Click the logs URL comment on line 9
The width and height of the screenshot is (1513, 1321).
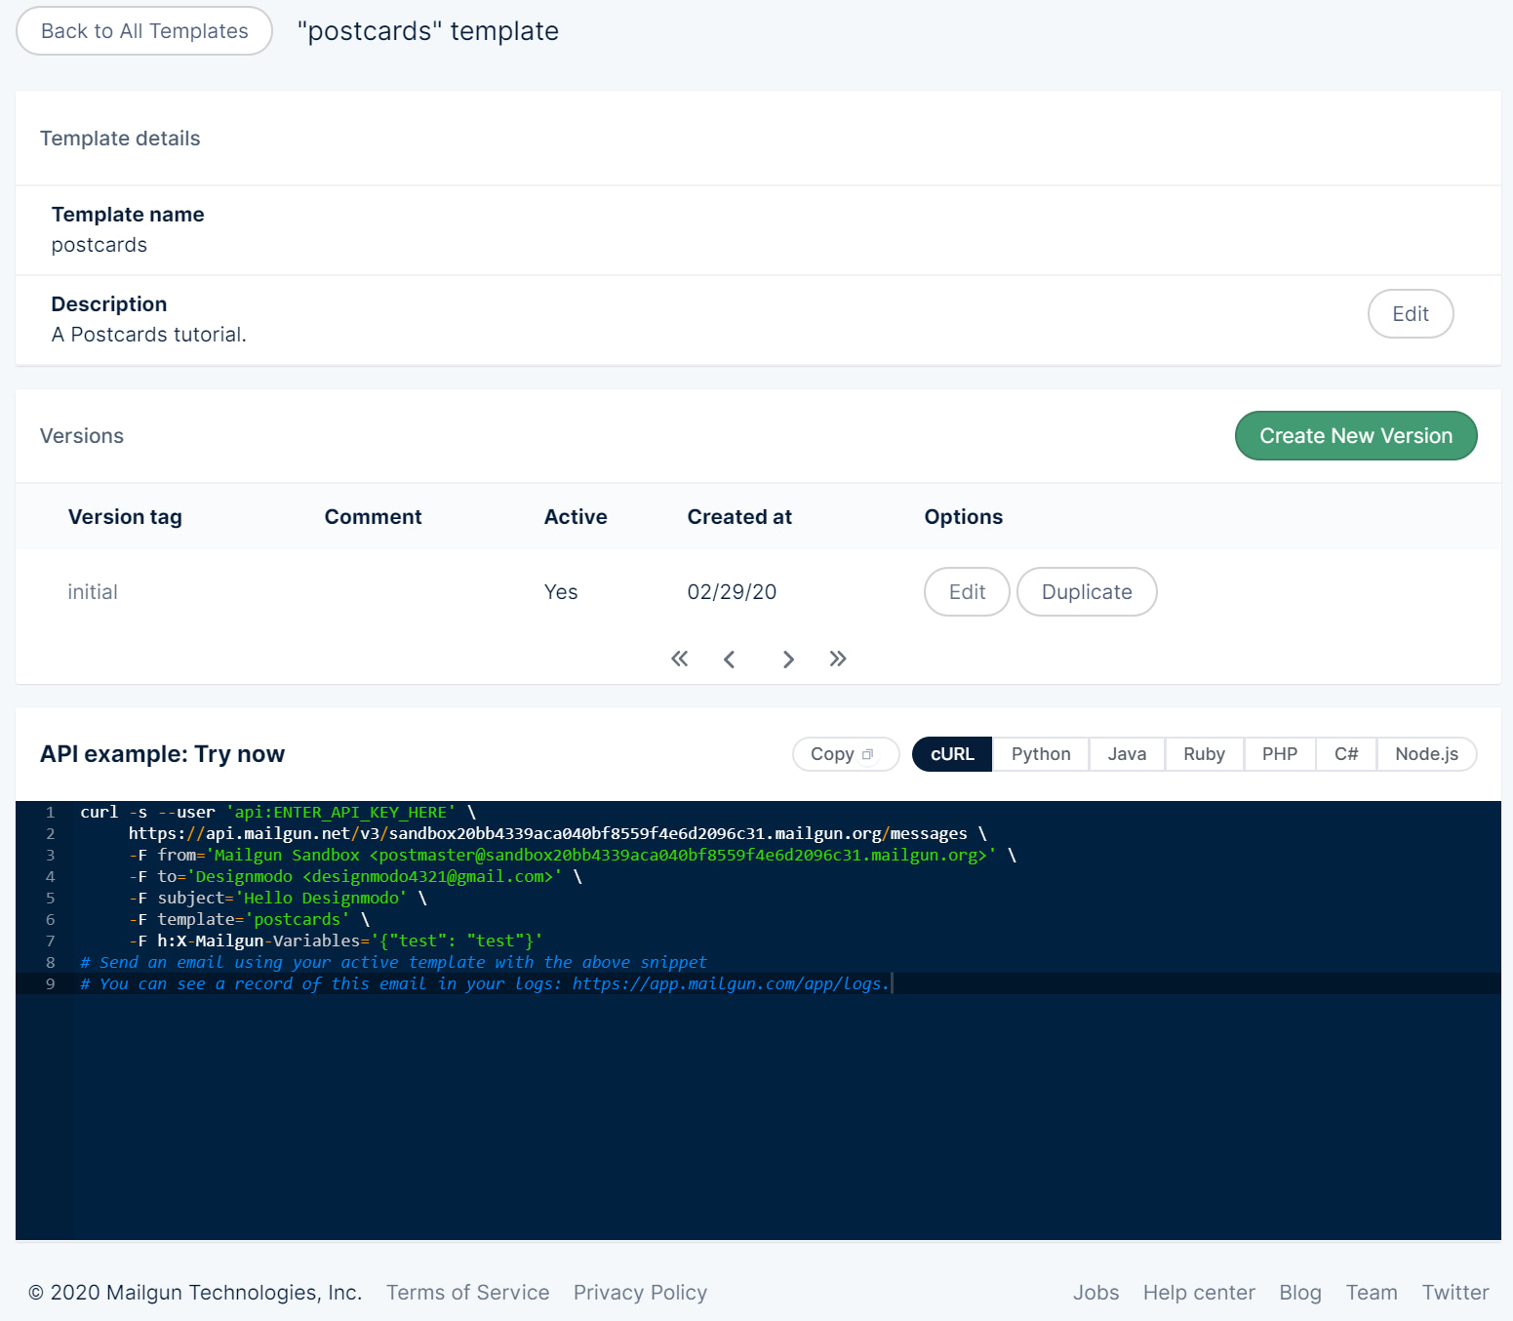[485, 983]
